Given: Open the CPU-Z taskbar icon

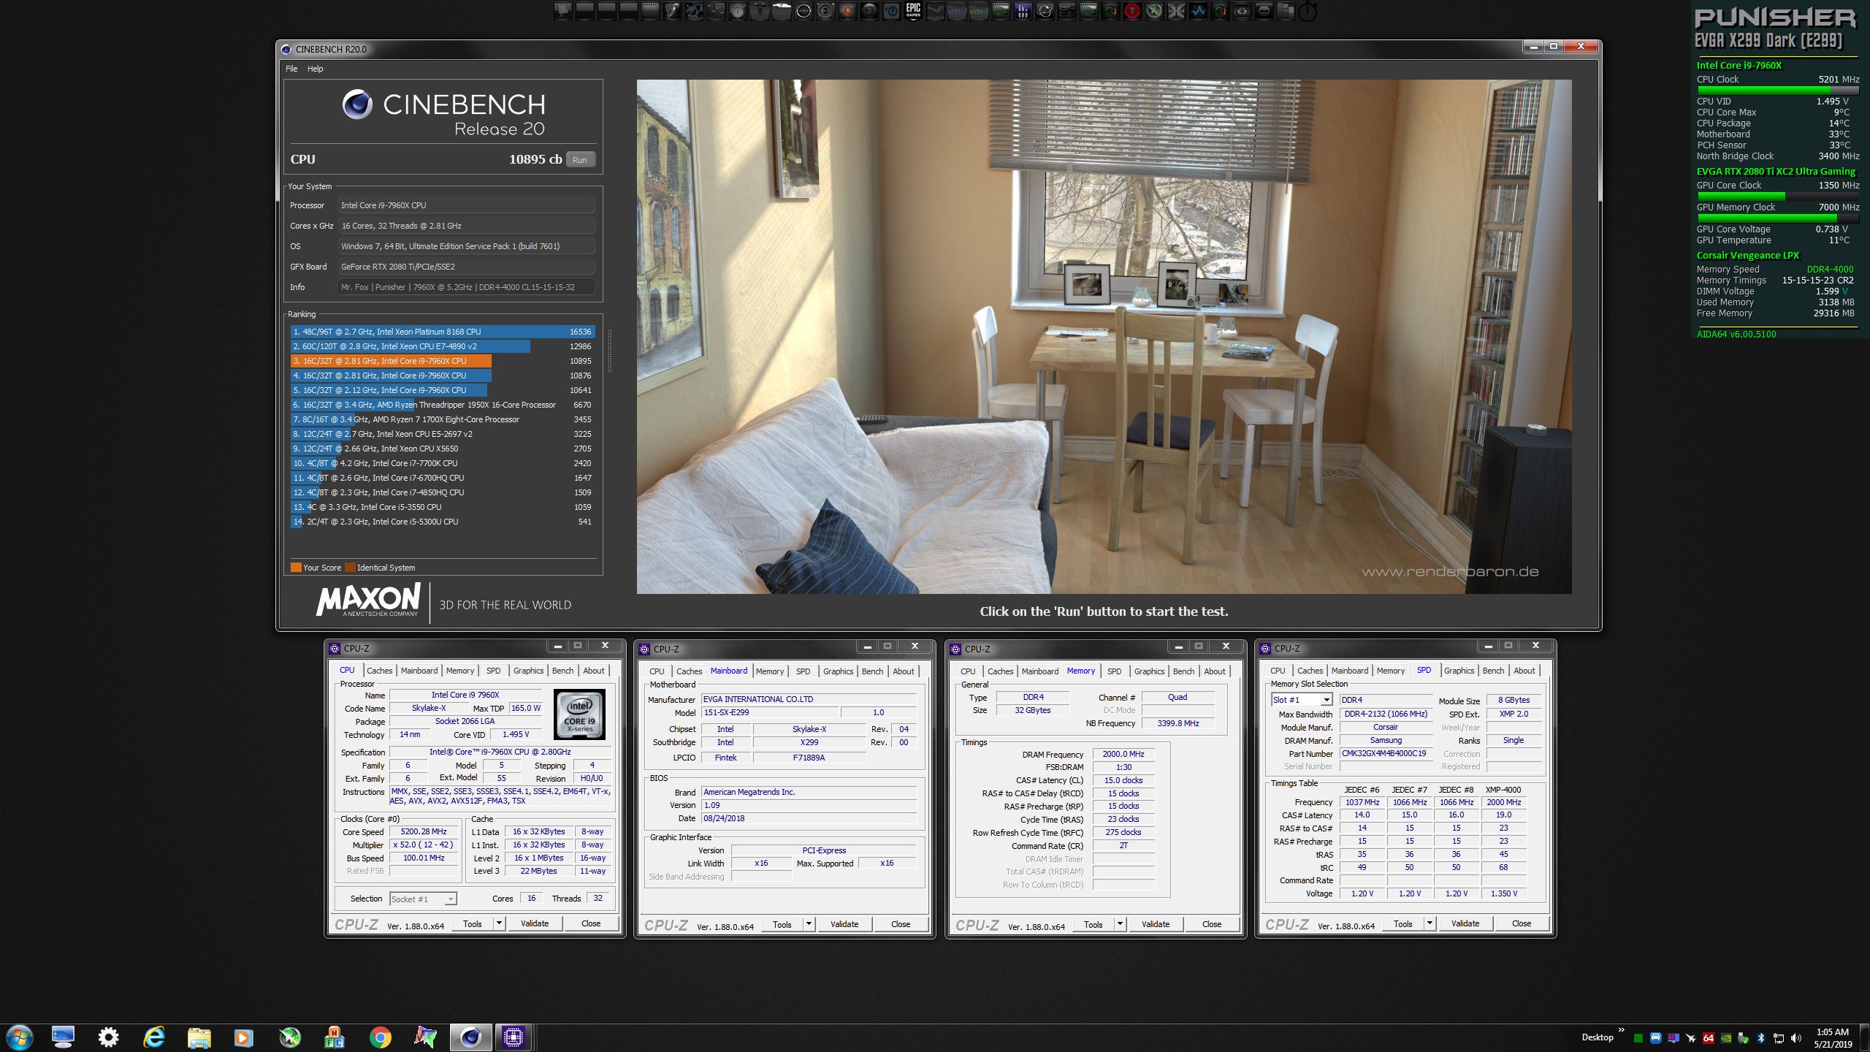Looking at the screenshot, I should [x=514, y=1037].
